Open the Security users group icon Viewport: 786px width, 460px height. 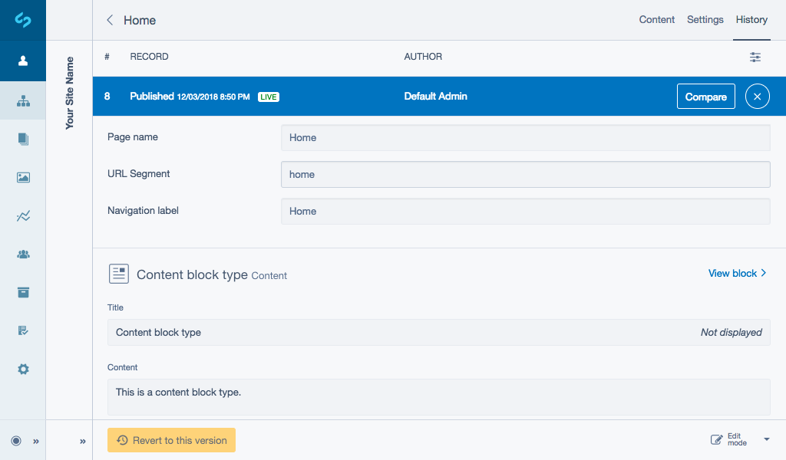23,255
